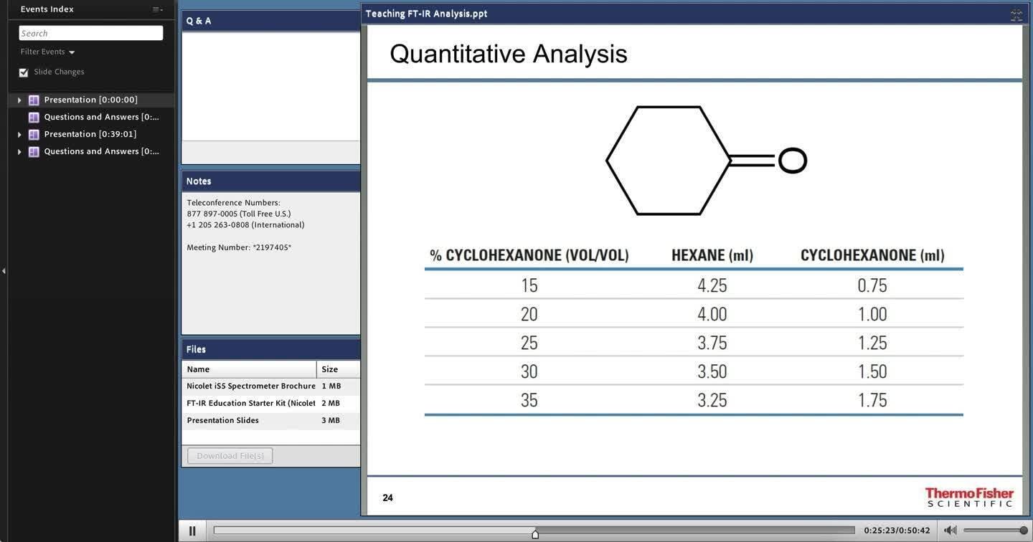Select the Presentation Slides file
This screenshot has height=542, width=1033.
point(223,421)
